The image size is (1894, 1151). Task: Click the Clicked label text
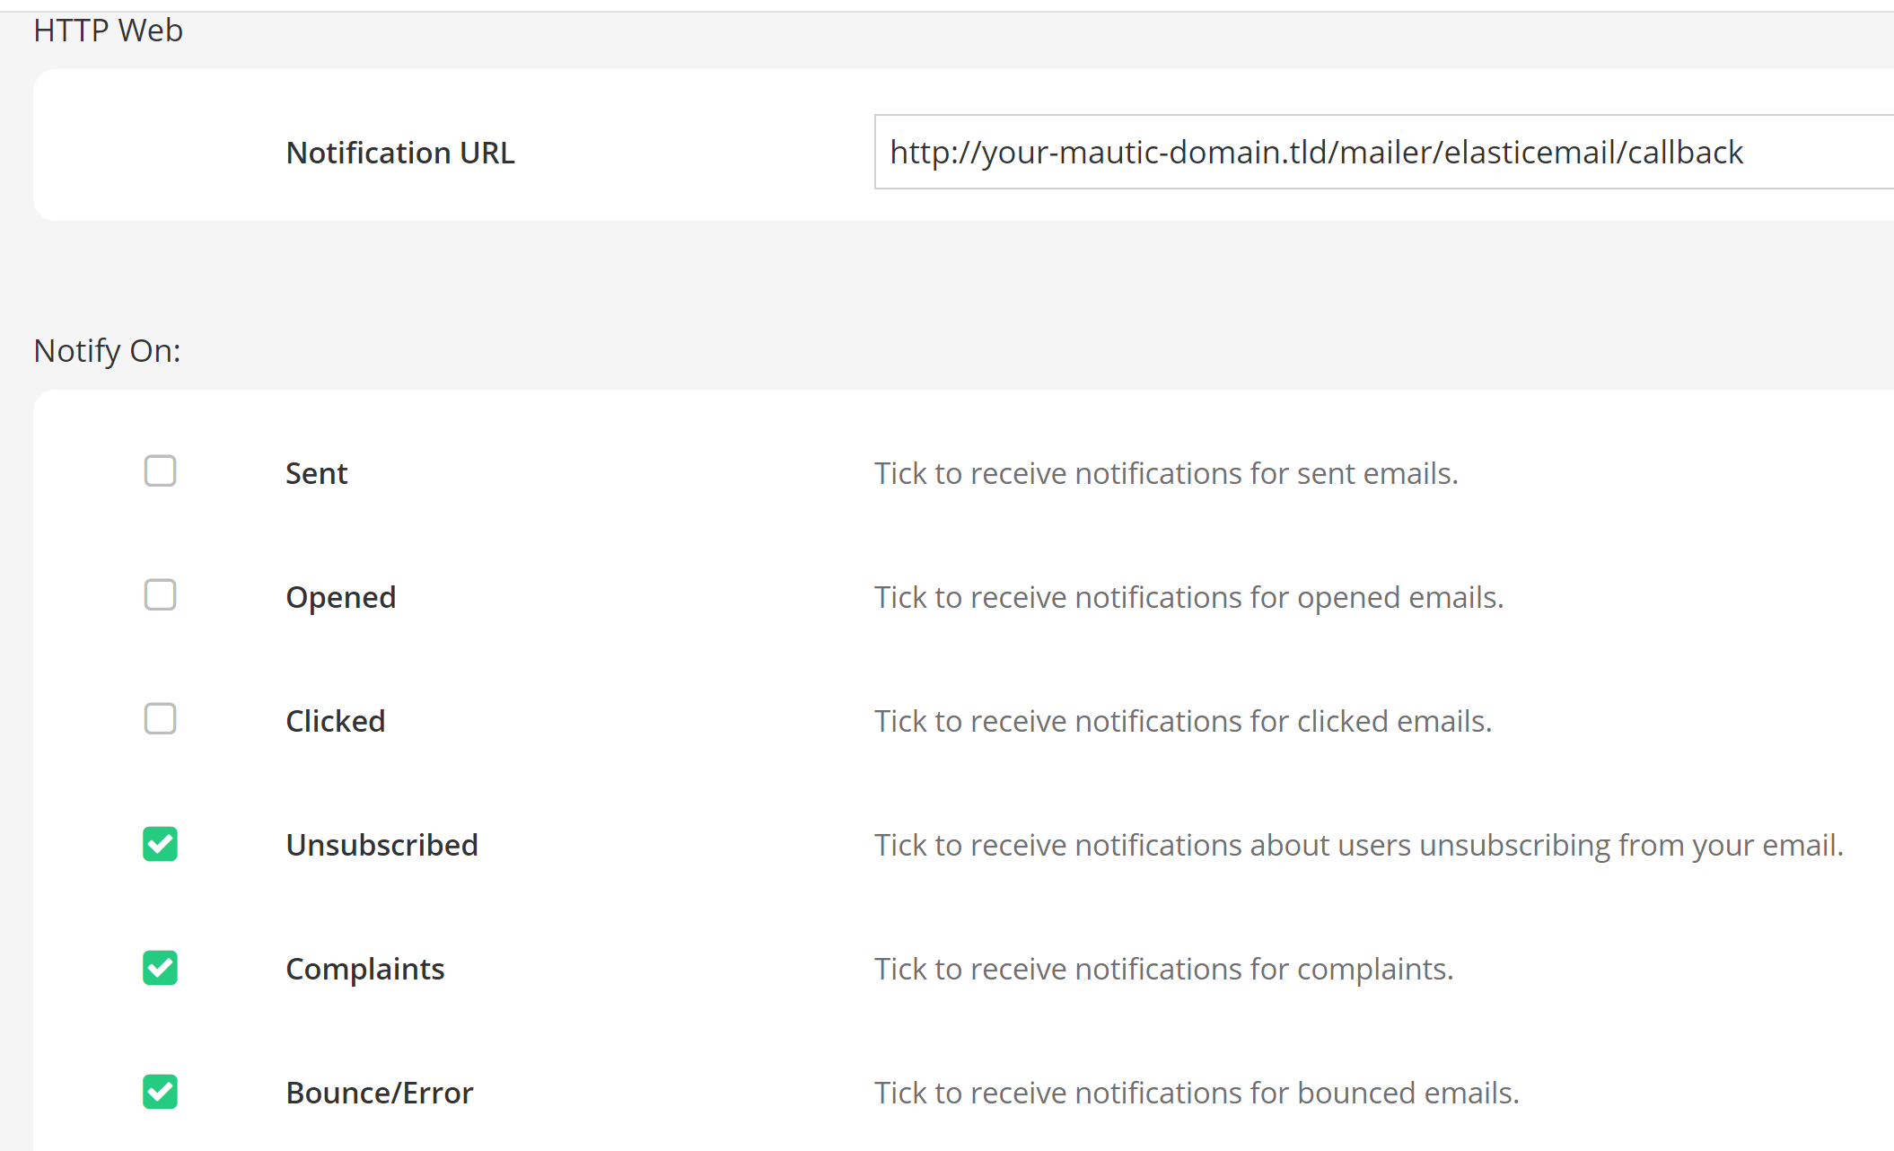pyautogui.click(x=335, y=720)
